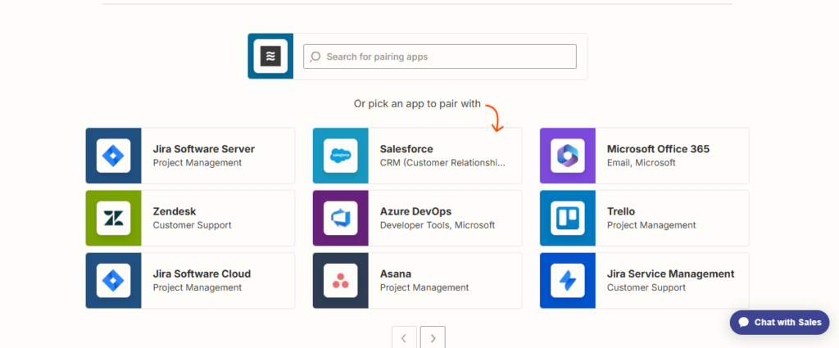
Task: Click Jira Software Cloud's 'Project Management' text
Action: 197,287
